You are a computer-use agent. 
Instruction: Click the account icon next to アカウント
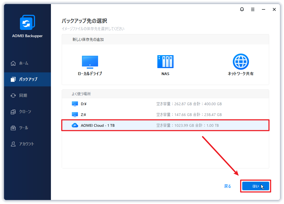click(x=13, y=144)
